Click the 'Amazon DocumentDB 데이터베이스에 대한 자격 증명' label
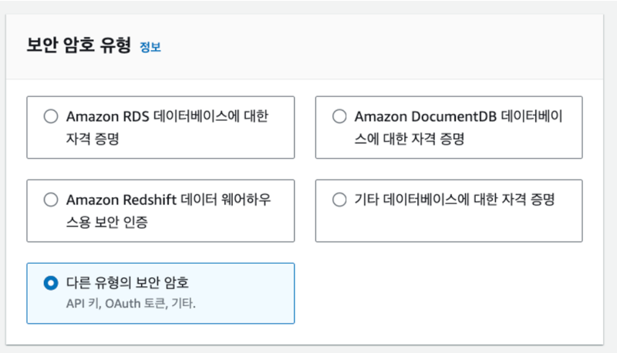Viewport: 617px width, 353px height. tap(458, 127)
